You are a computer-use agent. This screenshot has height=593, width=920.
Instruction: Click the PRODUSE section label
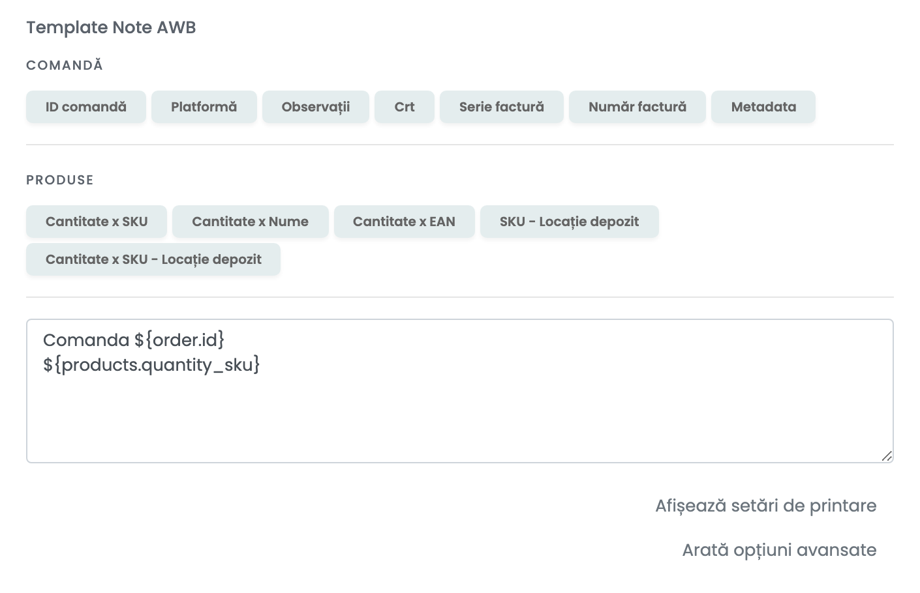60,180
